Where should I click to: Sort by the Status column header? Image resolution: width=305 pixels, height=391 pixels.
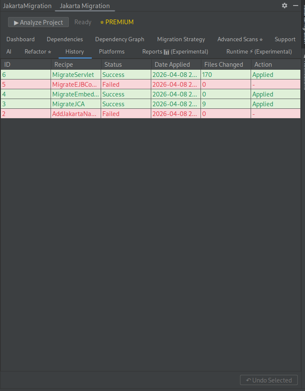(x=126, y=65)
